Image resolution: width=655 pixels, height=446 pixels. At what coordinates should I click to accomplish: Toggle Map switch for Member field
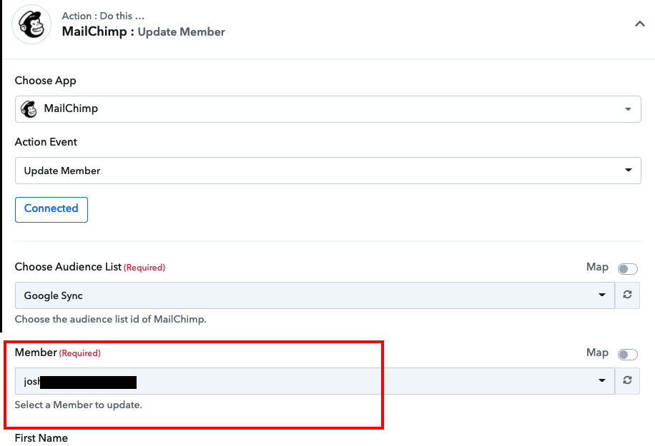click(627, 354)
